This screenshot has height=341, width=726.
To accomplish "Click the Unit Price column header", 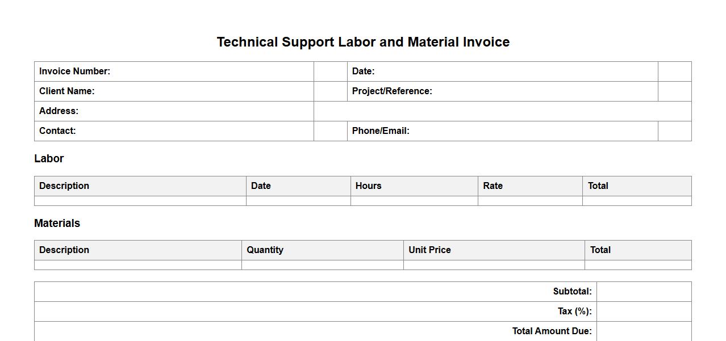I will pyautogui.click(x=429, y=250).
